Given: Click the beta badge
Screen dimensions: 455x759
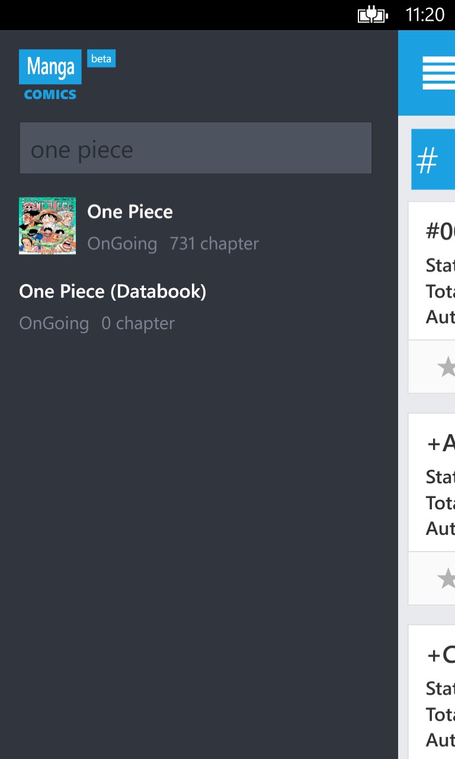Looking at the screenshot, I should coord(101,59).
